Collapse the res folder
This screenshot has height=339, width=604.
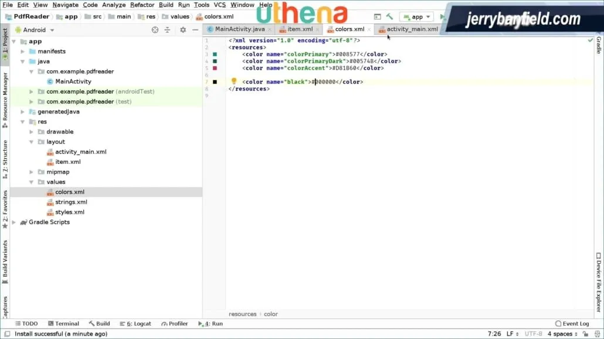[23, 122]
